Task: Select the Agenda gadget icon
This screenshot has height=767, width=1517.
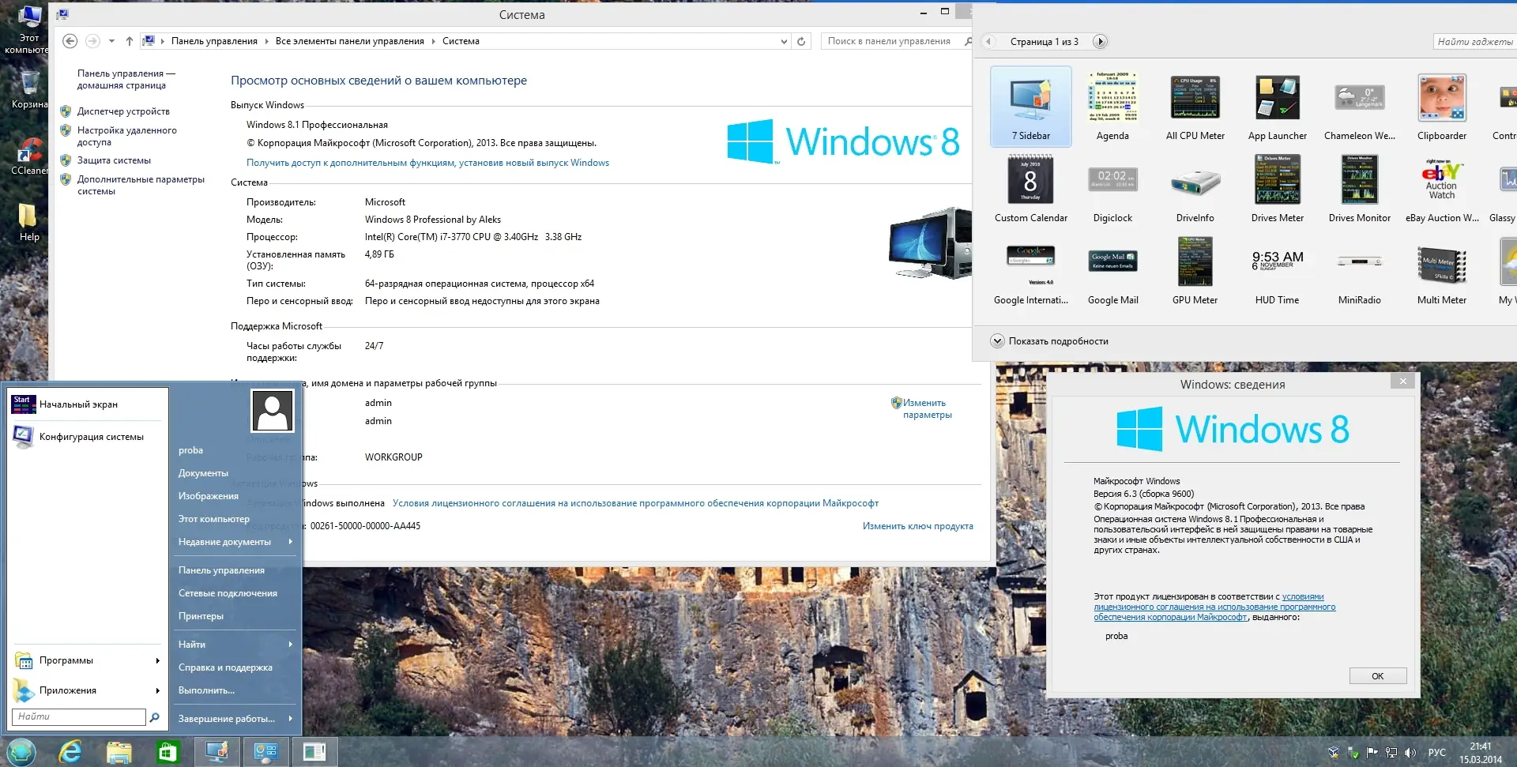Action: point(1112,97)
